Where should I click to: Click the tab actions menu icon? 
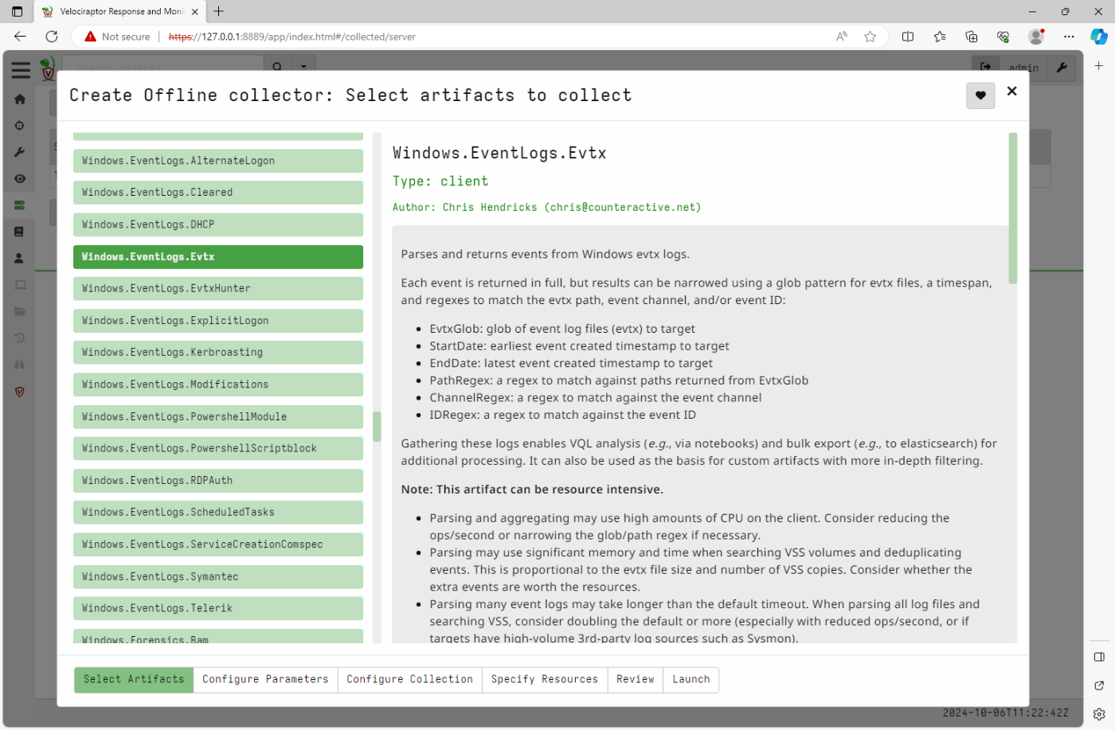17,12
